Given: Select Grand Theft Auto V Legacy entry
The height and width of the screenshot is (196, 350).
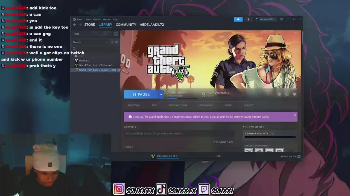Looking at the screenshot, I should click(95, 70).
